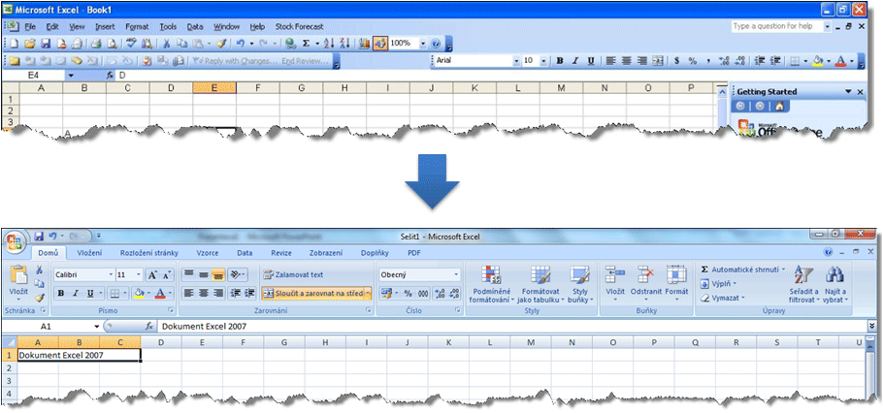Open the Format menu in menu bar
883x413 pixels.
click(137, 26)
